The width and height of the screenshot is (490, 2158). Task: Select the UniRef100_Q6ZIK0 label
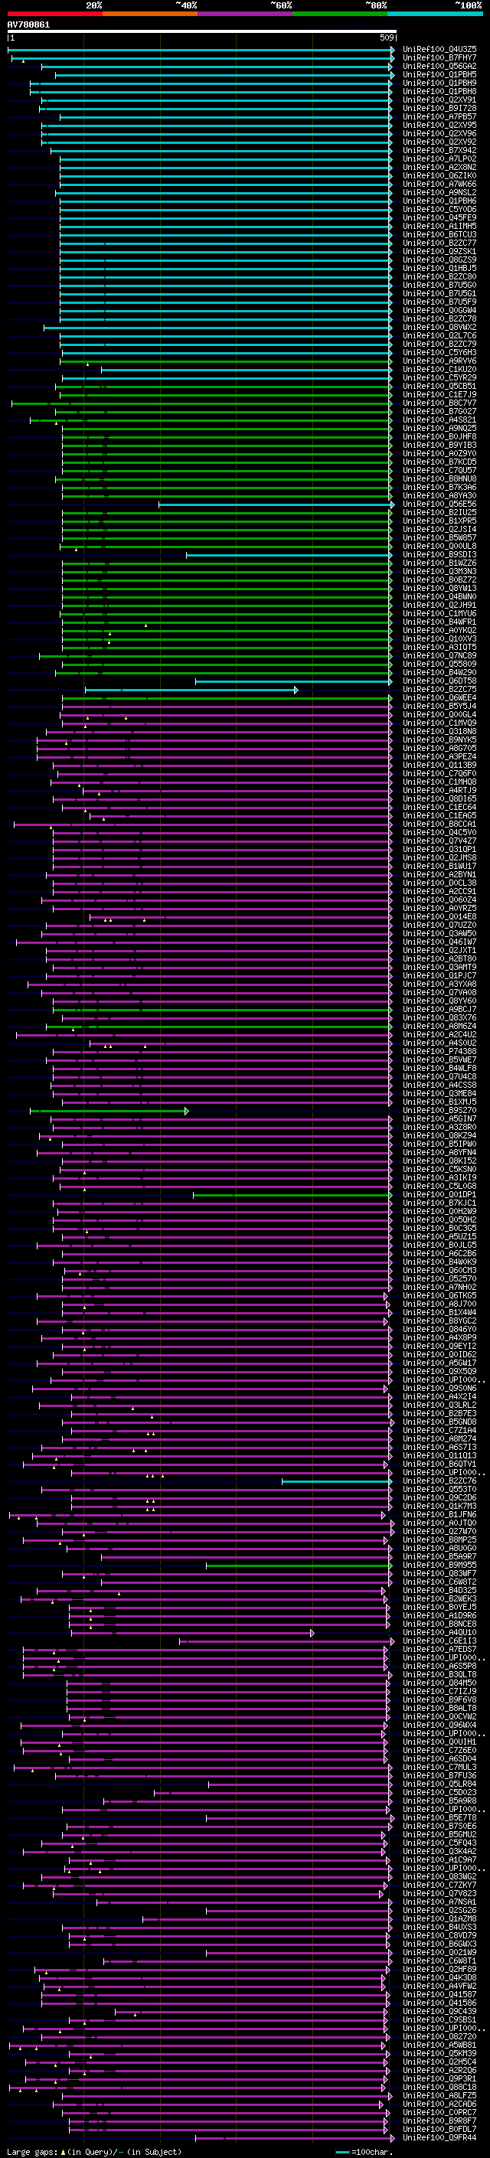[x=439, y=176]
